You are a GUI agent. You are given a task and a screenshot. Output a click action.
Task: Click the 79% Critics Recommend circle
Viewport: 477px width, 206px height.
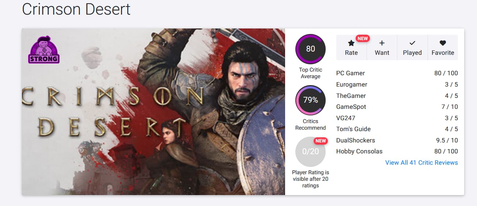(x=310, y=100)
